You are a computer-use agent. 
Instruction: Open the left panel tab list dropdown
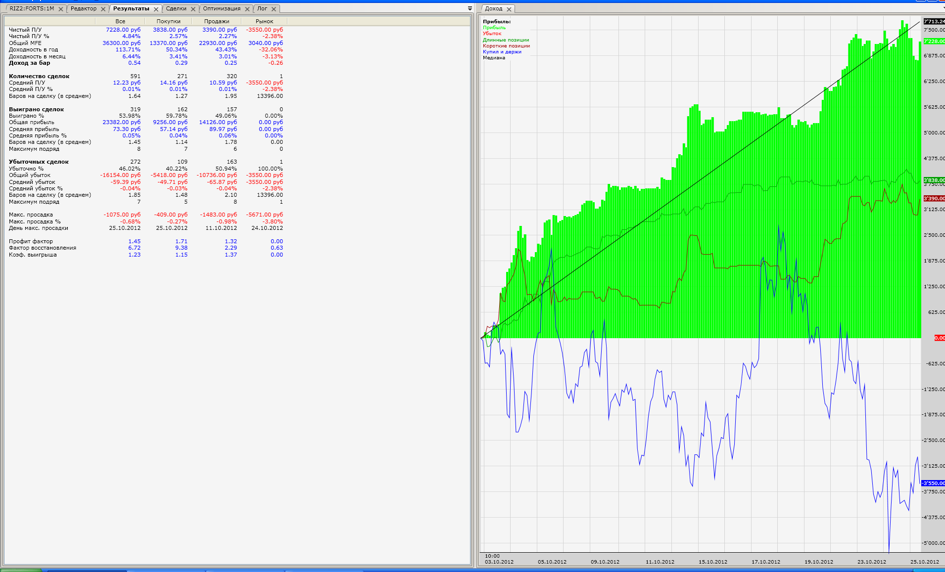pos(470,8)
